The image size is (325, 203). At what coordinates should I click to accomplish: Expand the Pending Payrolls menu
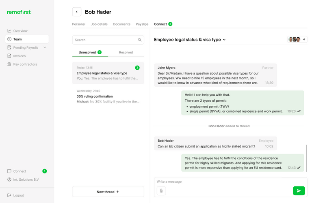pyautogui.click(x=45, y=47)
